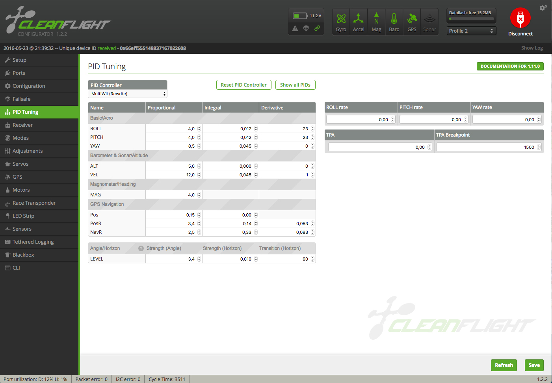The height and width of the screenshot is (383, 552).
Task: Open the Ports tab
Action: click(x=39, y=73)
